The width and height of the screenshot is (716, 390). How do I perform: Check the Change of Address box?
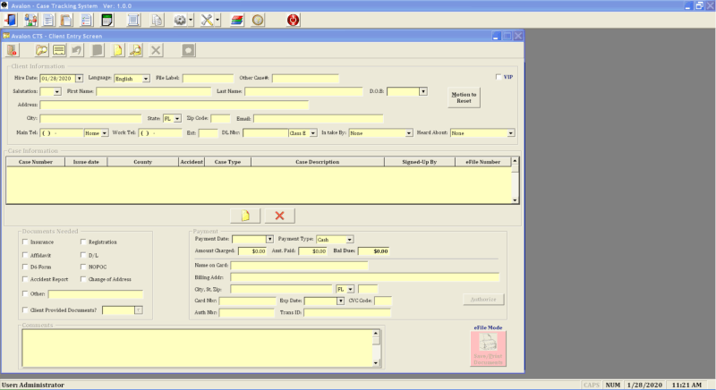click(83, 279)
